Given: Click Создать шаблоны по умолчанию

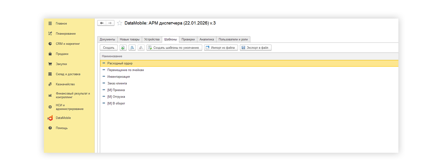Looking at the screenshot, I should [174, 48].
